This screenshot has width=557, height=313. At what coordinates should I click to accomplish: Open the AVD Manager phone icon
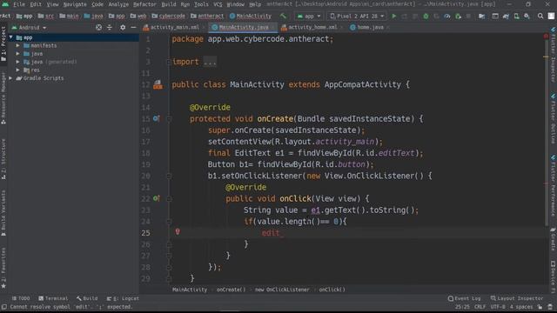coord(516,16)
